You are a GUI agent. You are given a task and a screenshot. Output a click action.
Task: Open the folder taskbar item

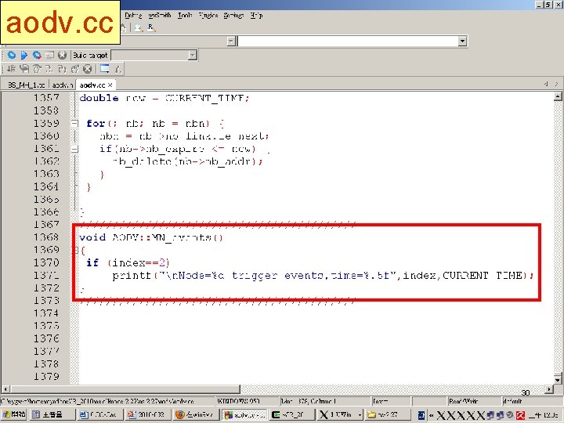coord(389,414)
